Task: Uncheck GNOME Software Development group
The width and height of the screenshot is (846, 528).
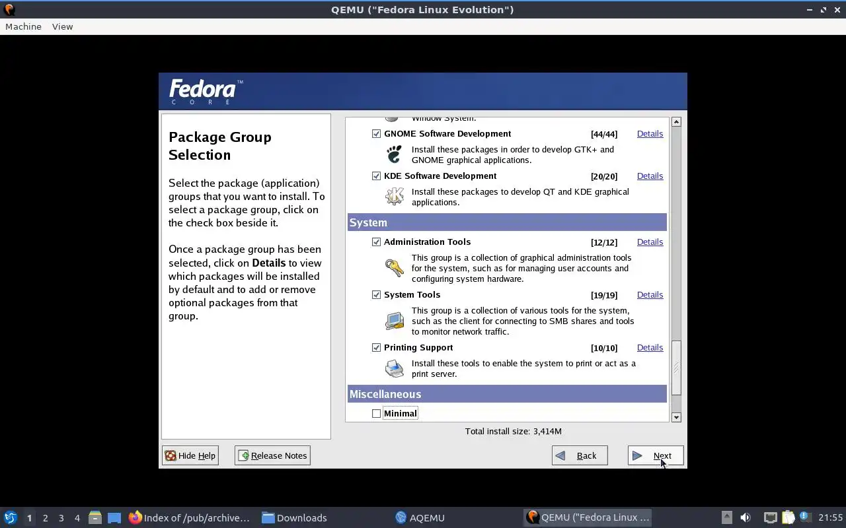Action: [376, 133]
